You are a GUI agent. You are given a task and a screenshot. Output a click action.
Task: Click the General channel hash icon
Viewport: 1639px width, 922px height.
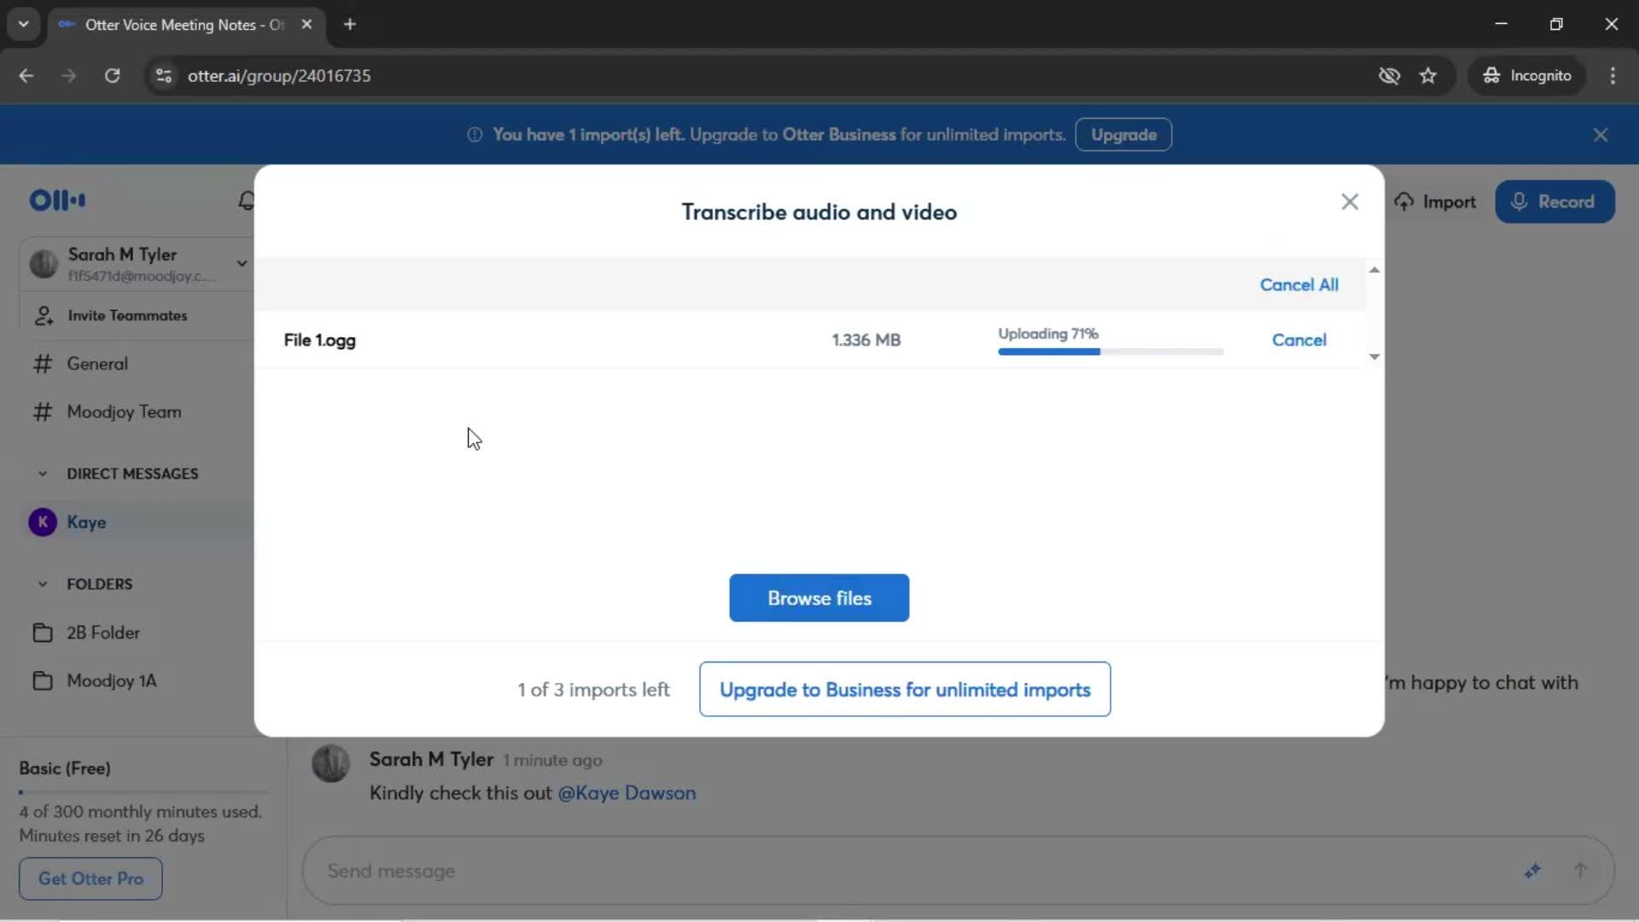[43, 364]
